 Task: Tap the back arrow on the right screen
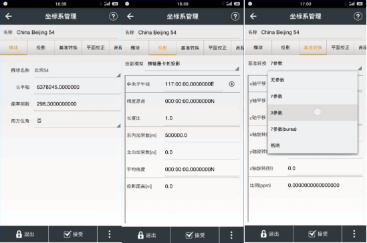click(253, 16)
